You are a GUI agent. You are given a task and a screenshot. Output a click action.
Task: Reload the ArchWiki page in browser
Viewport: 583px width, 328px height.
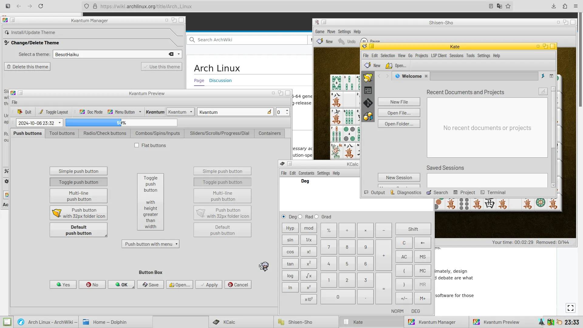point(41,6)
